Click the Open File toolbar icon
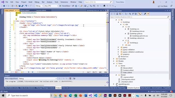This screenshot has width=175, height=98. [17, 6]
